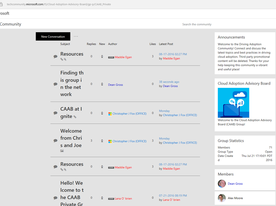
Task: Click the Subject column header
Action: pyautogui.click(x=65, y=44)
